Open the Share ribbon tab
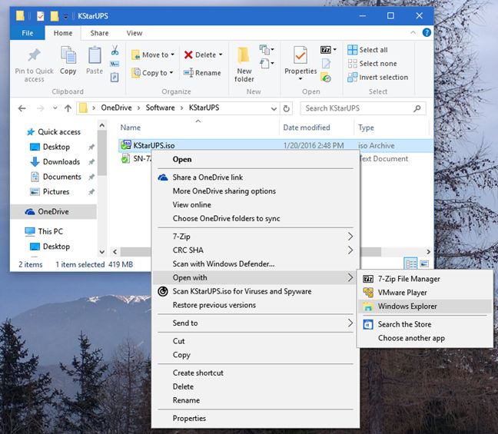Screen dimensions: 498x434 tap(99, 33)
